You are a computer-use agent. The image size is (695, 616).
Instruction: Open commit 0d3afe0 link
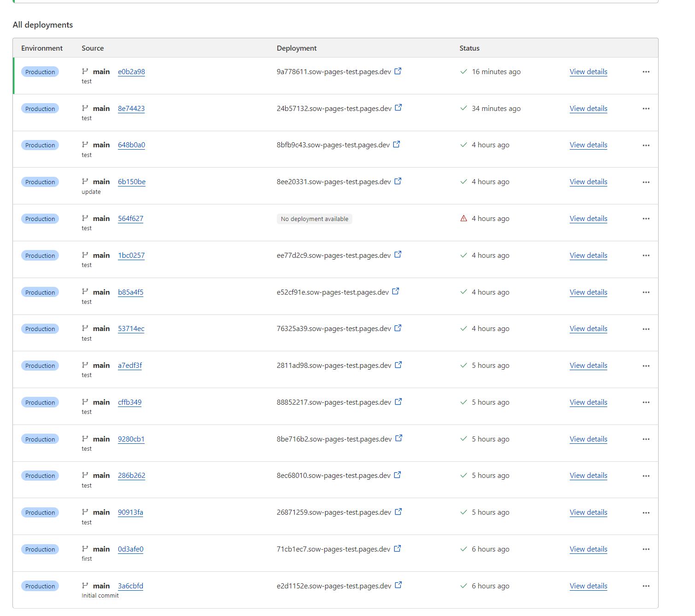click(130, 549)
